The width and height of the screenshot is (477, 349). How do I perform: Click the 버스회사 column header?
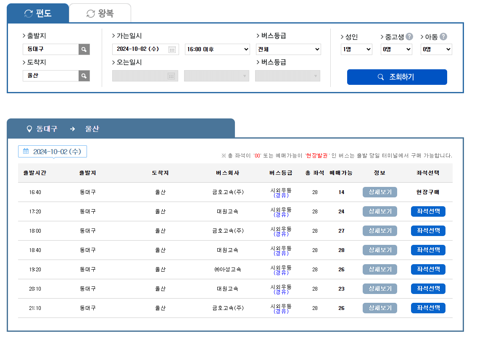[227, 173]
